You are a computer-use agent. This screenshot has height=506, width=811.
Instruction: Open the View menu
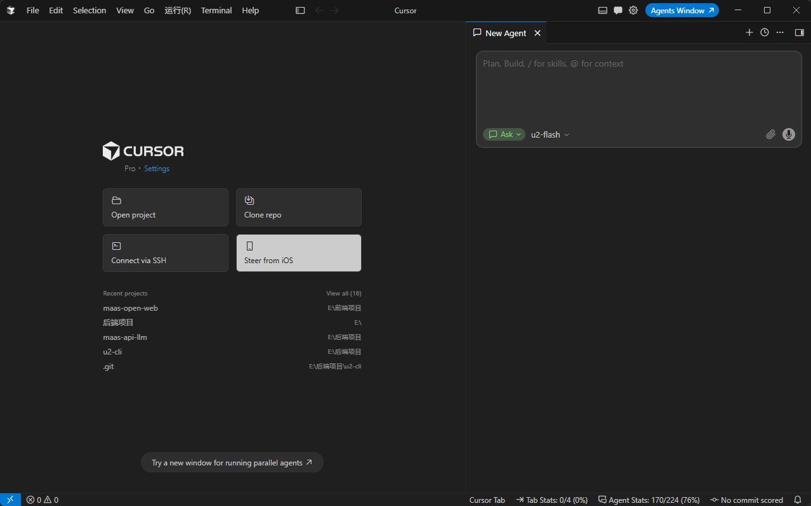tap(125, 10)
